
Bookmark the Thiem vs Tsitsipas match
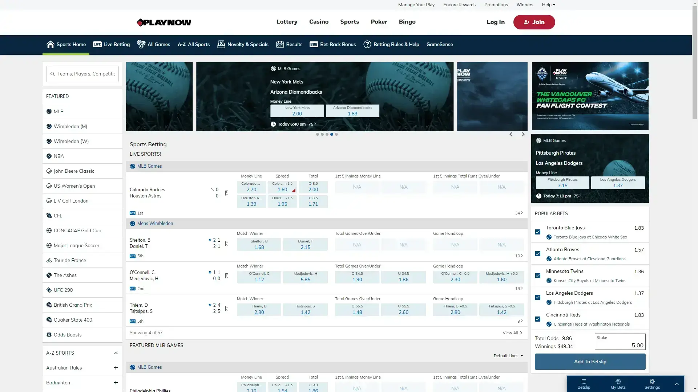(227, 309)
